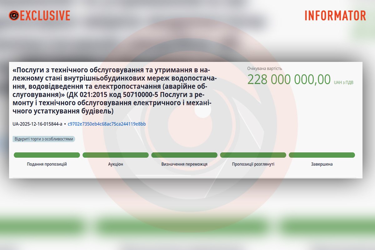
Task: Click the UAH з ПДВ currency note
Action: pos(344,82)
